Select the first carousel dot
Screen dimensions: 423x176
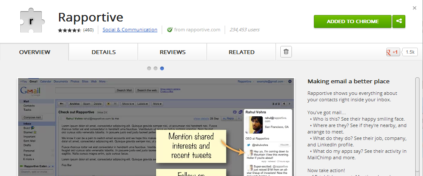coord(149,68)
